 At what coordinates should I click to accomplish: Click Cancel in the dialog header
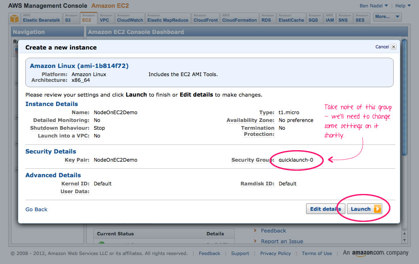click(382, 47)
